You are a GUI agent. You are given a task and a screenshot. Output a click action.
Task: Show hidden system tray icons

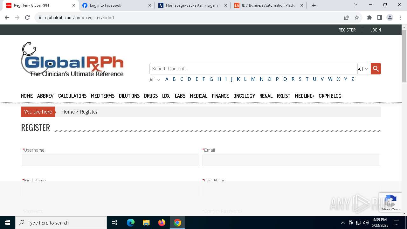point(343,223)
